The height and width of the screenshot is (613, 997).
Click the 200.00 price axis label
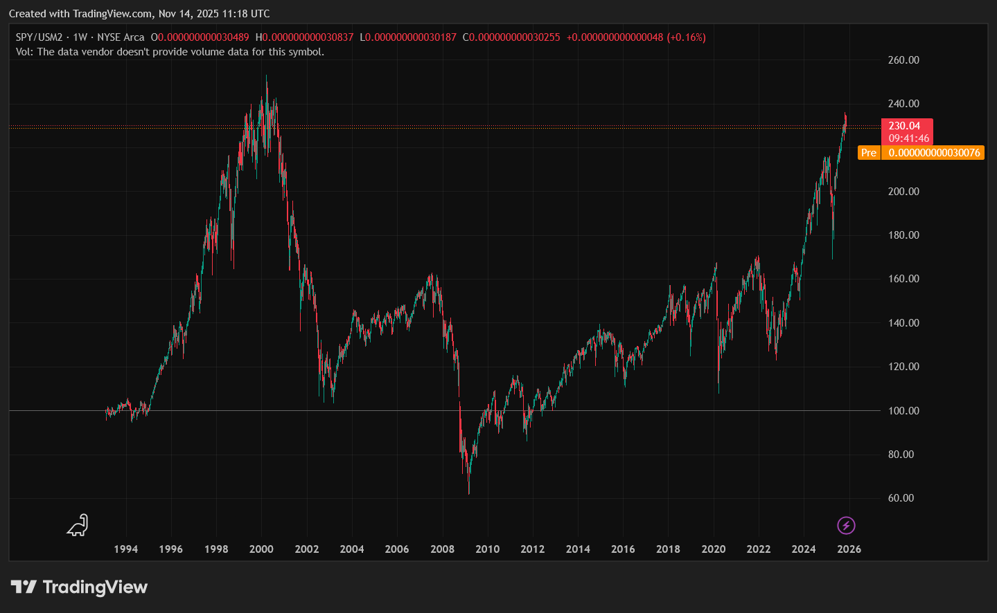pos(903,192)
